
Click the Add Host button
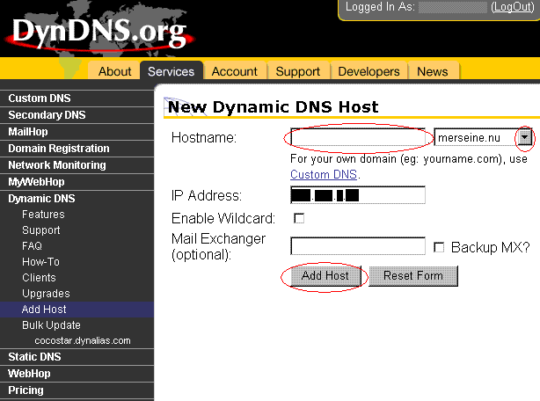[x=325, y=275]
